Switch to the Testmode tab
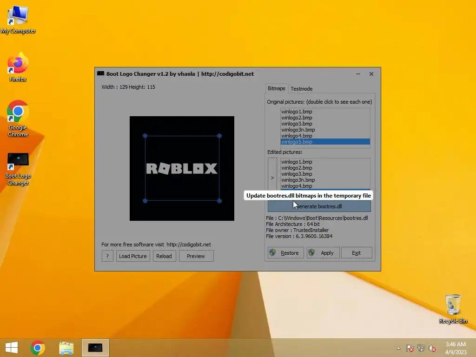Image resolution: width=476 pixels, height=357 pixels. point(301,89)
